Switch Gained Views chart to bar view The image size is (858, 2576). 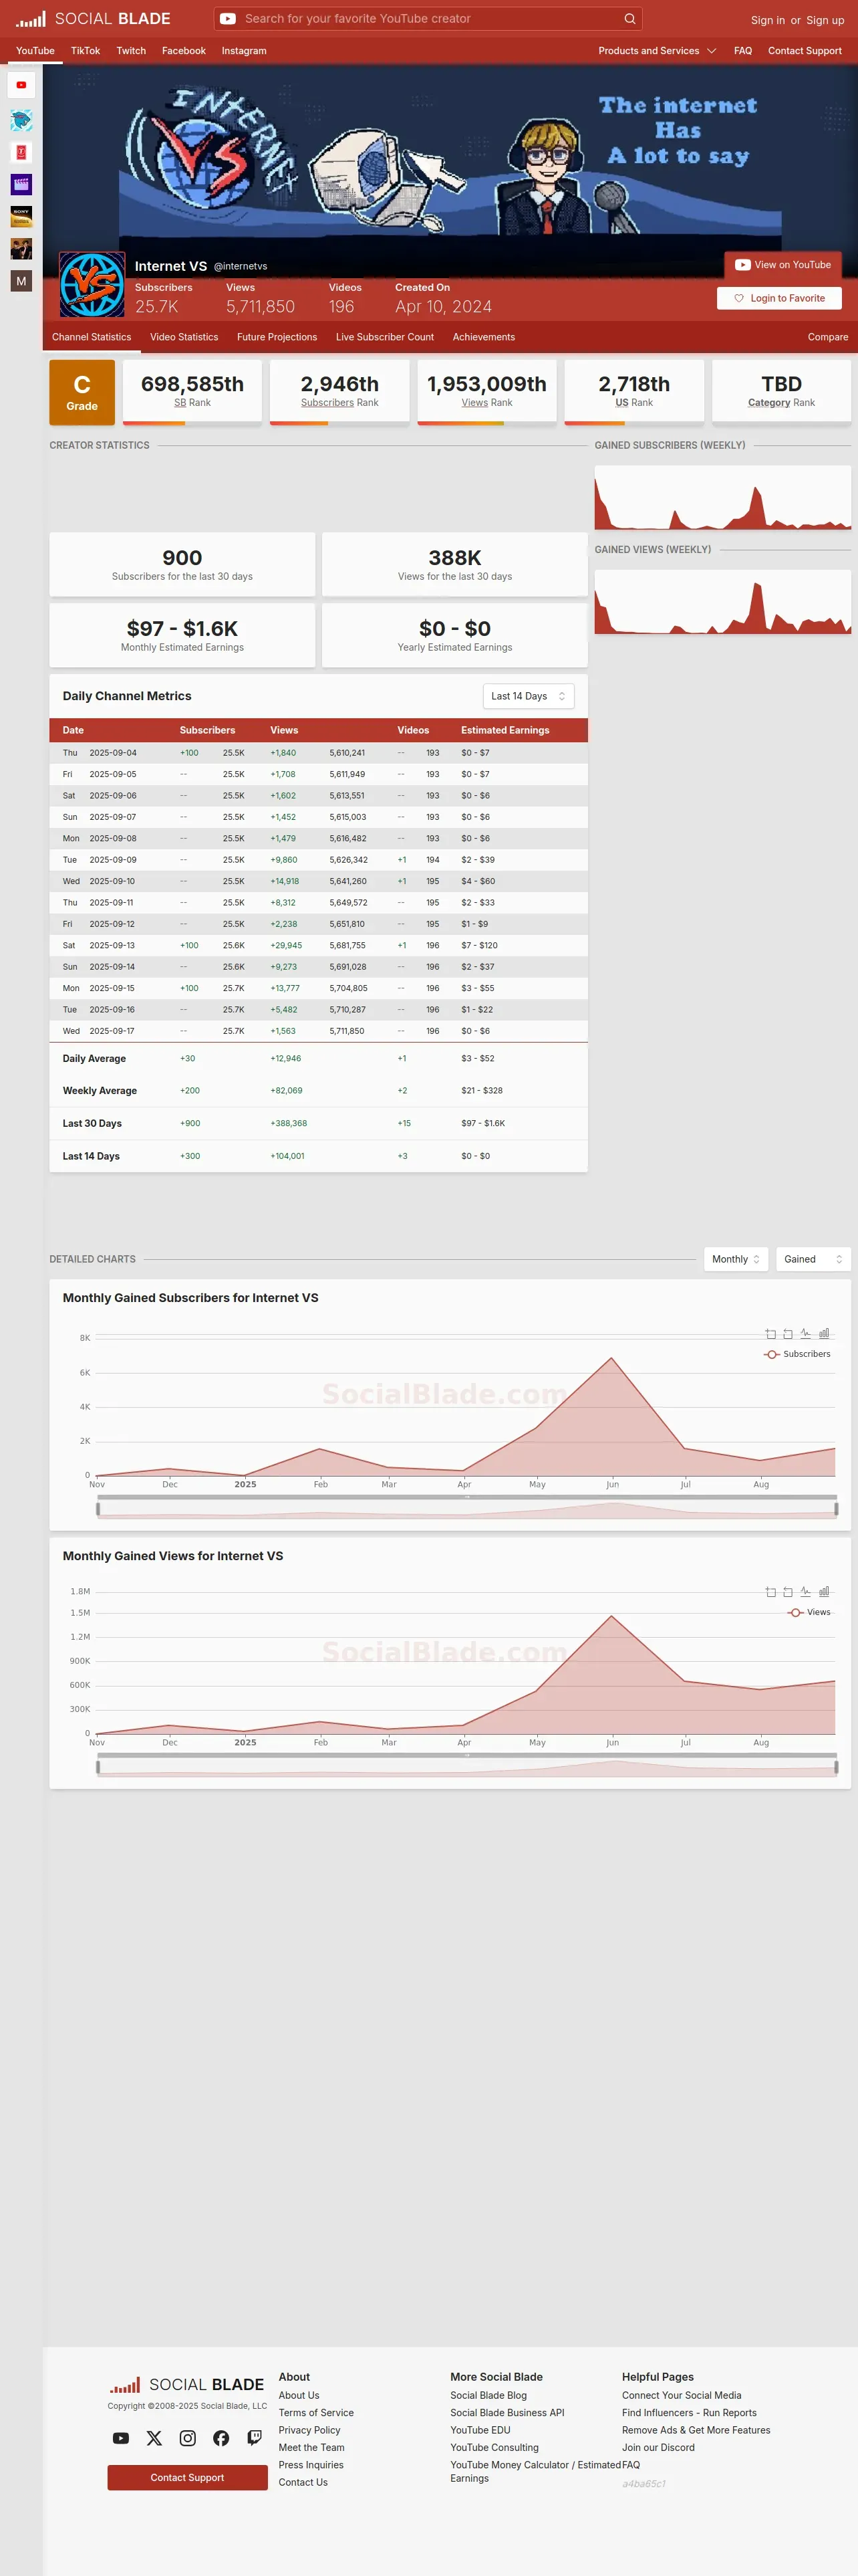(824, 1592)
